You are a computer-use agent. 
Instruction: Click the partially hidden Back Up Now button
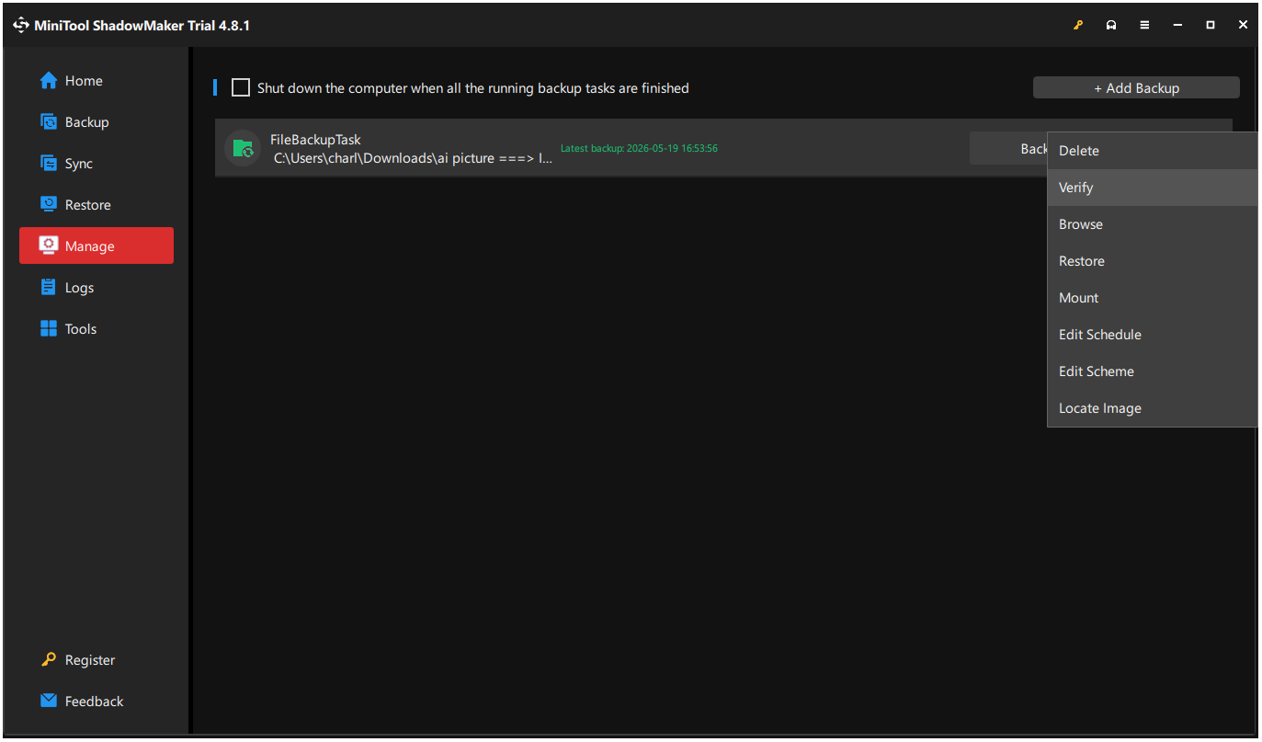[1008, 149]
